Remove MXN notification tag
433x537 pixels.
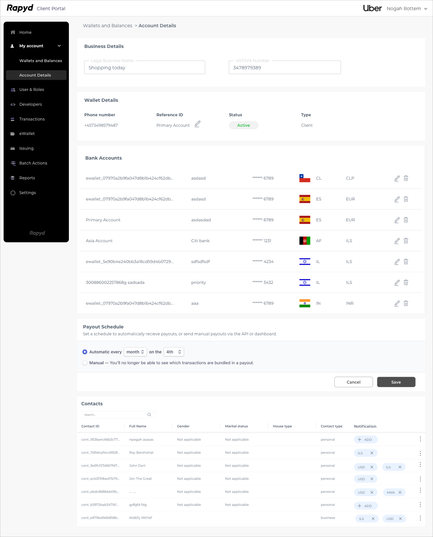[400, 492]
